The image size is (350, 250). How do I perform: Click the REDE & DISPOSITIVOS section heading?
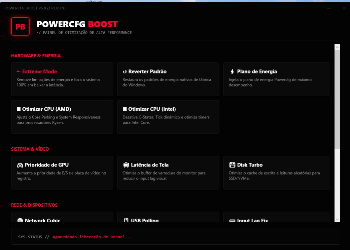click(34, 205)
